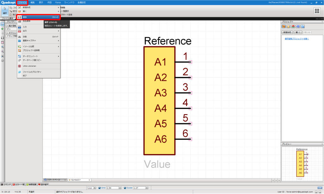
Task: Click the sidebar save floppy icon
Action: 3,38
